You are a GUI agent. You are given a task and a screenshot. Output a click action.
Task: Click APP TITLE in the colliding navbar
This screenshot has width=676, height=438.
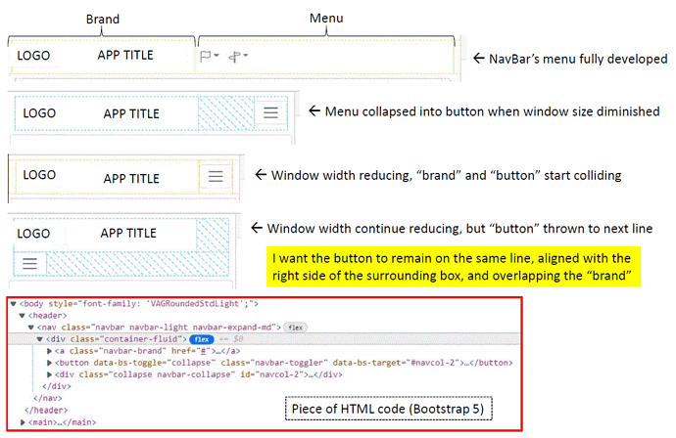131,178
